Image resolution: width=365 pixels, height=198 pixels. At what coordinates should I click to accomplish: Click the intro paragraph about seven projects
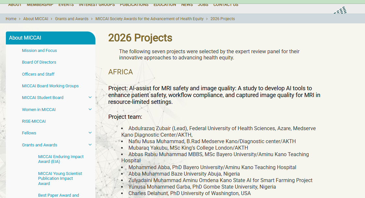[209, 55]
